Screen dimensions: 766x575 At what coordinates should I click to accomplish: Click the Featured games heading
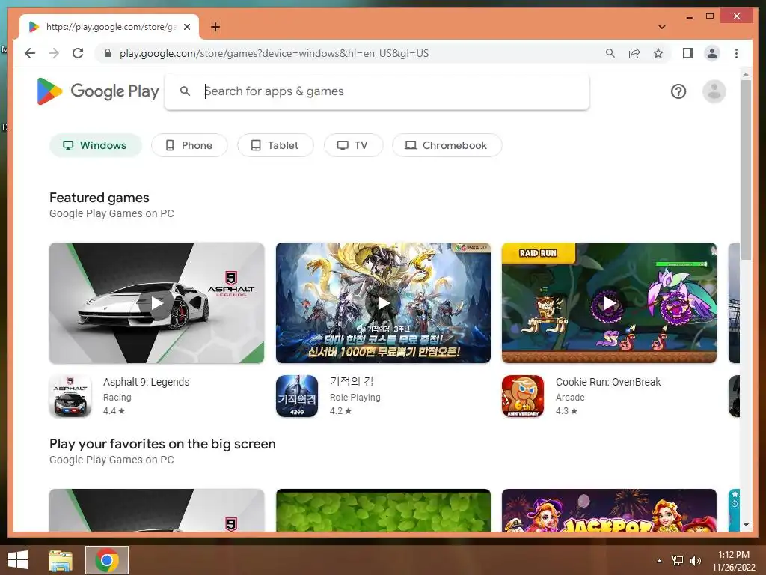click(99, 198)
